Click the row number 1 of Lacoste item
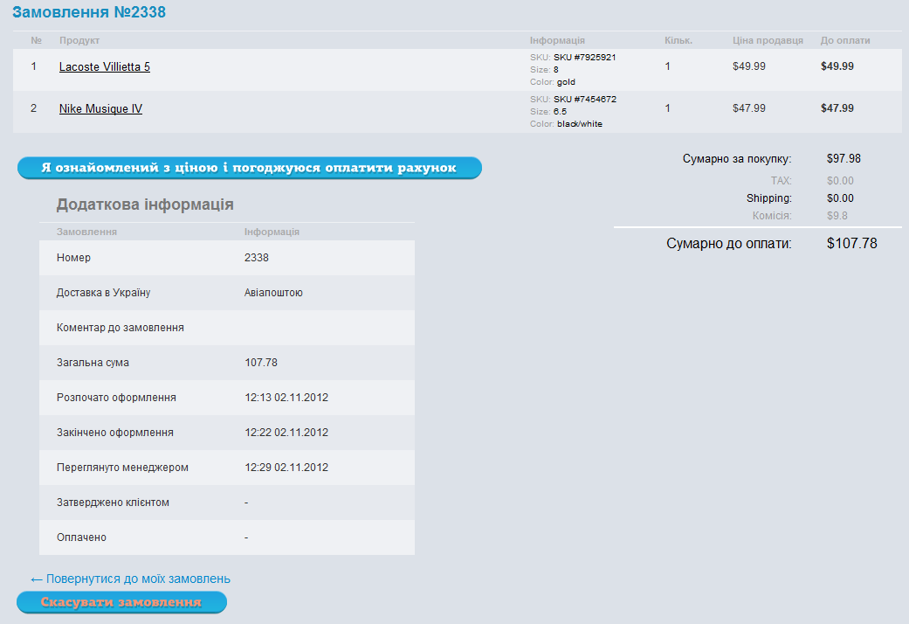The image size is (909, 624). click(x=34, y=66)
